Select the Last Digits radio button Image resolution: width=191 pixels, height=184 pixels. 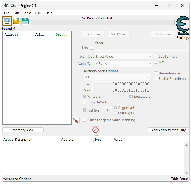point(115,113)
